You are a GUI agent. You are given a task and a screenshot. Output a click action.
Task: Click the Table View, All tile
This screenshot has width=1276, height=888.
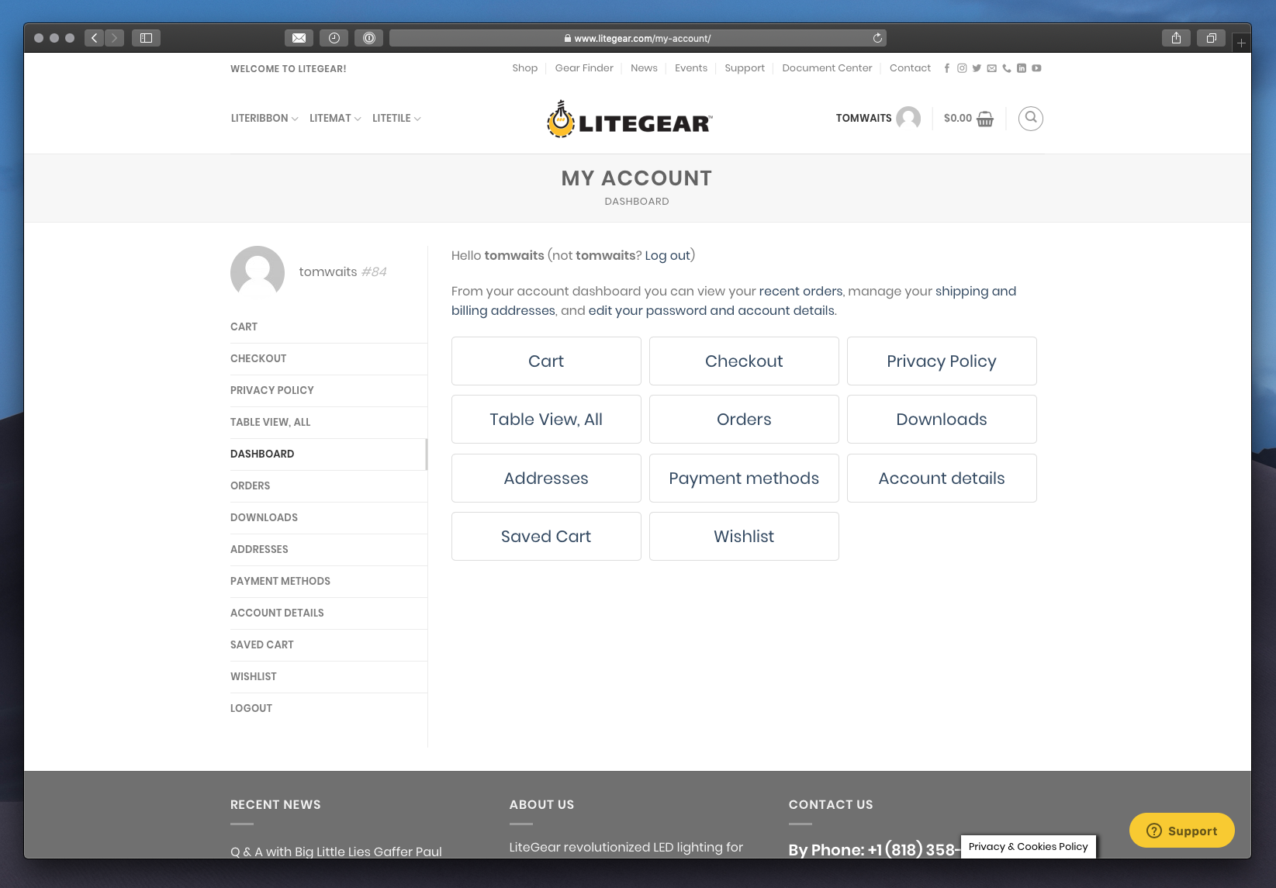[x=546, y=419]
